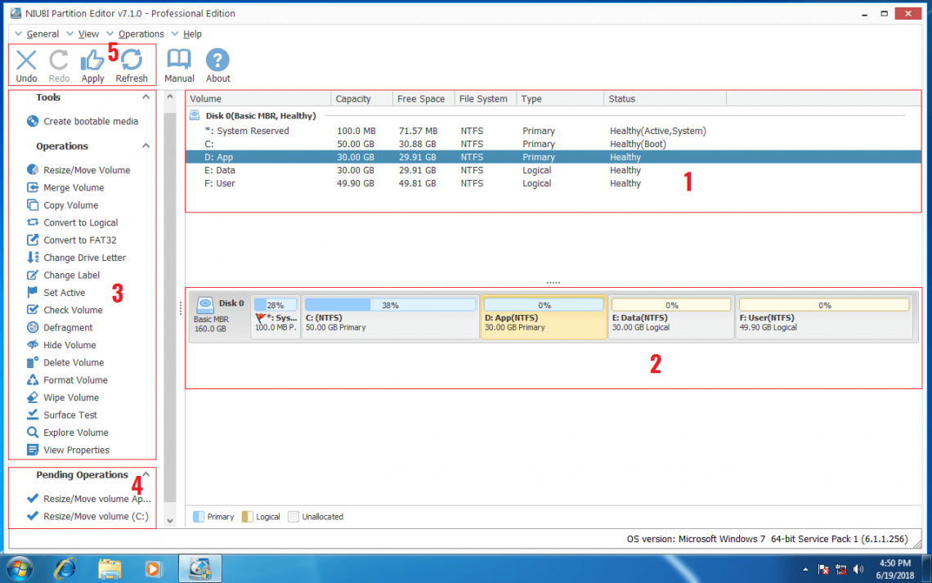Open View Properties operation
The height and width of the screenshot is (583, 932).
(68, 450)
